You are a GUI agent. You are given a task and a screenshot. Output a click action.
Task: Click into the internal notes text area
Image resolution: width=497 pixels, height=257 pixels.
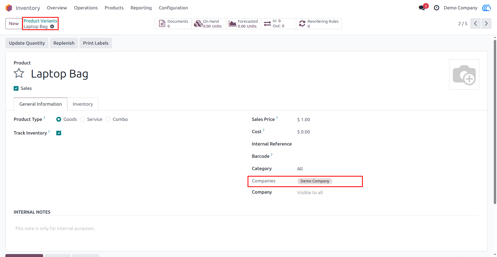(246, 228)
